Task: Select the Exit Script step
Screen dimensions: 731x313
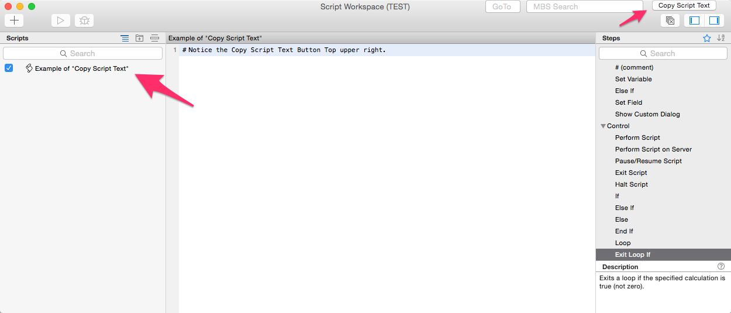Action: [631, 173]
